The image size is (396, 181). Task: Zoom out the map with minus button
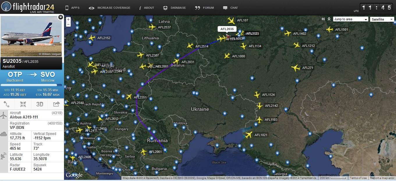coord(68,24)
